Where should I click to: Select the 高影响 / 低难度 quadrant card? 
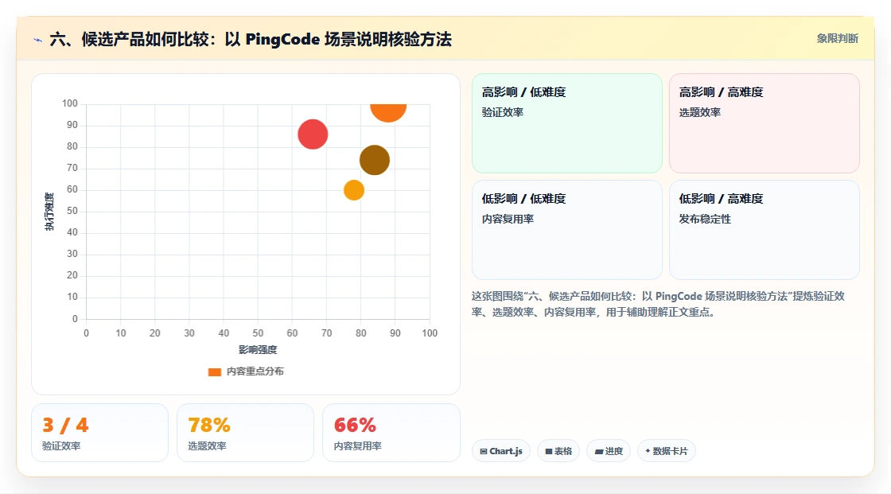click(x=566, y=123)
